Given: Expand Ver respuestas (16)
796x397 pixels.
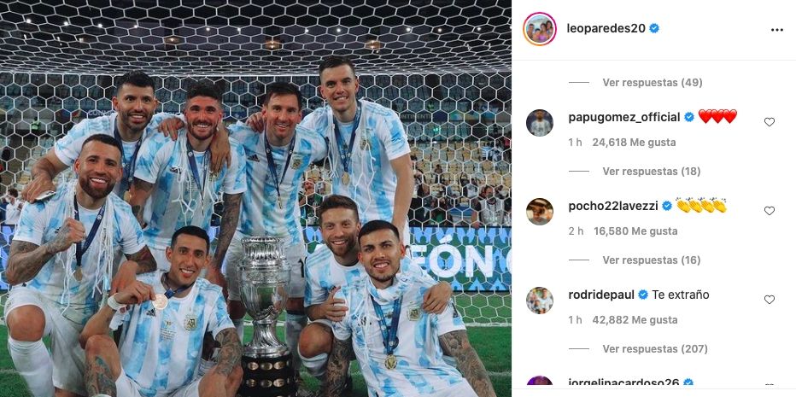Looking at the screenshot, I should tap(652, 260).
